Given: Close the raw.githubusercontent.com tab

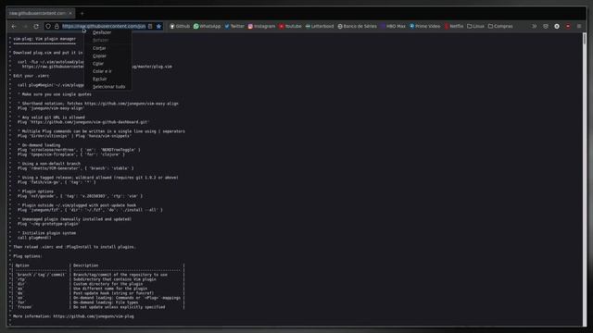Looking at the screenshot, I should [70, 13].
